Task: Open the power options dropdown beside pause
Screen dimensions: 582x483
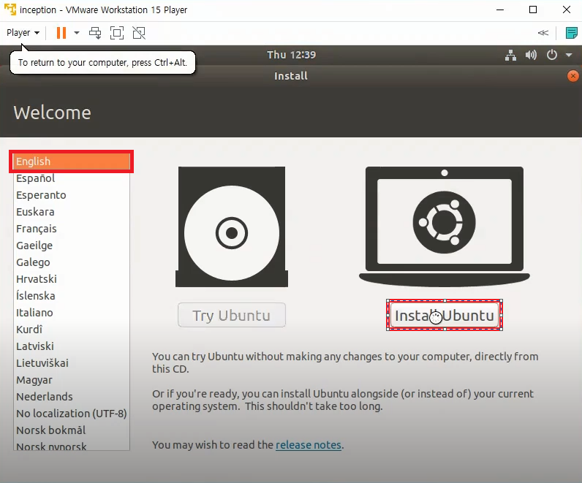Action: 77,33
